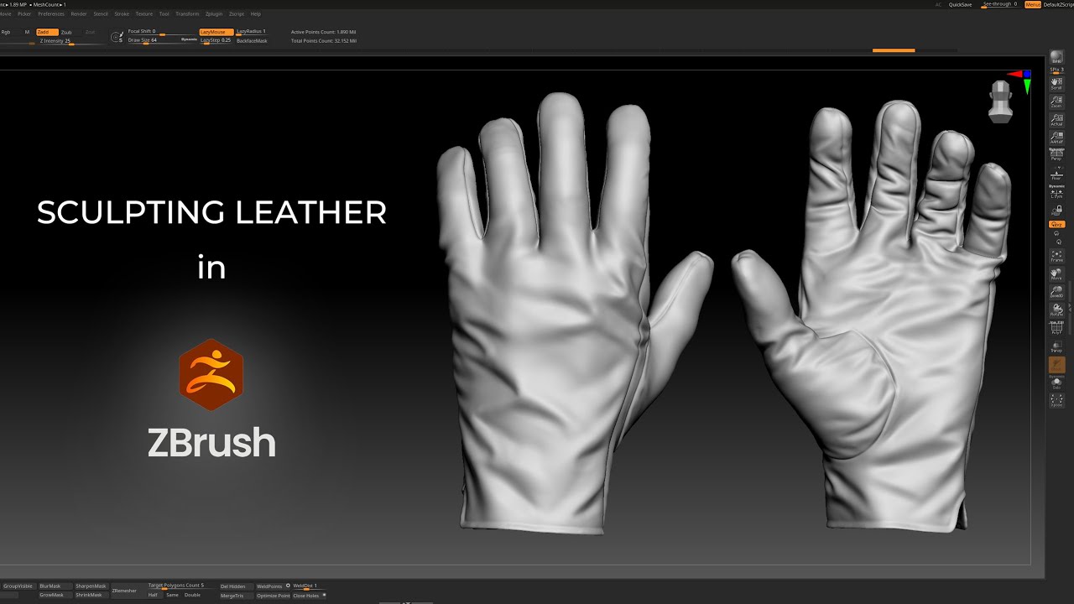Toggle Solo mode icon
This screenshot has width=1074, height=604.
1056,383
